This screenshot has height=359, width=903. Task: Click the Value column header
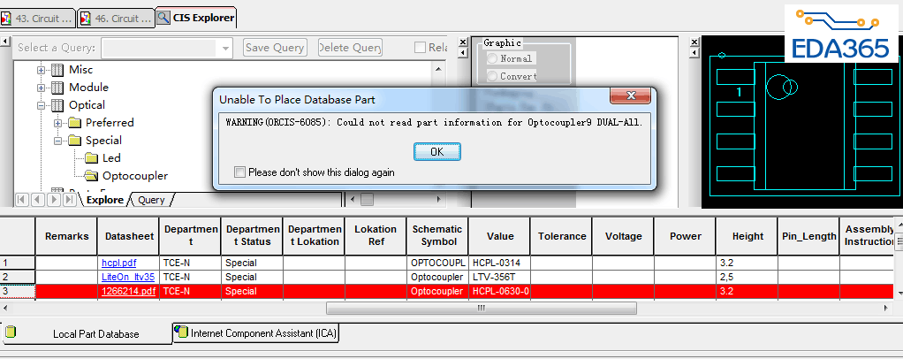click(499, 236)
